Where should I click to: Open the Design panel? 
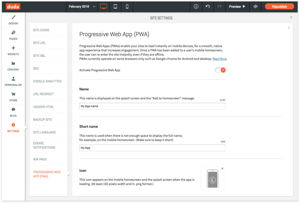(x=13, y=20)
